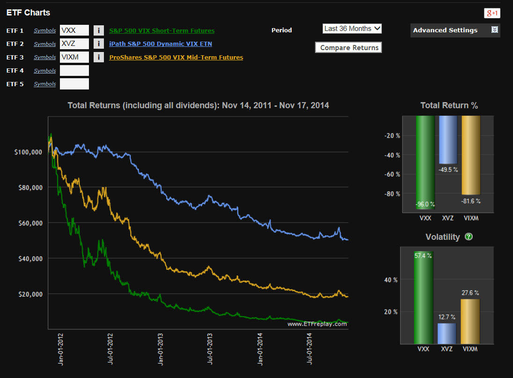
Task: Click the green Volatility help question icon
Action: click(469, 237)
